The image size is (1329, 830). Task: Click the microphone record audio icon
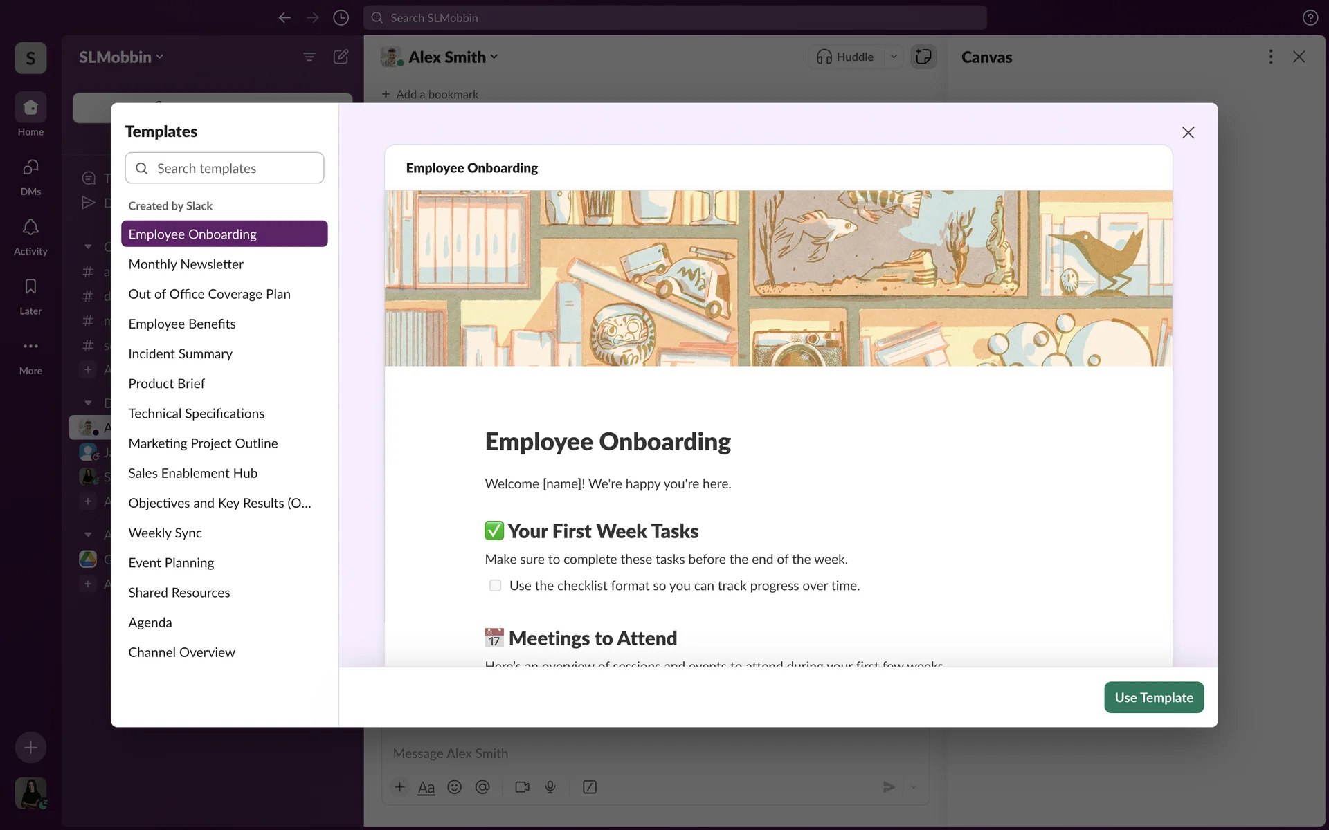[550, 787]
